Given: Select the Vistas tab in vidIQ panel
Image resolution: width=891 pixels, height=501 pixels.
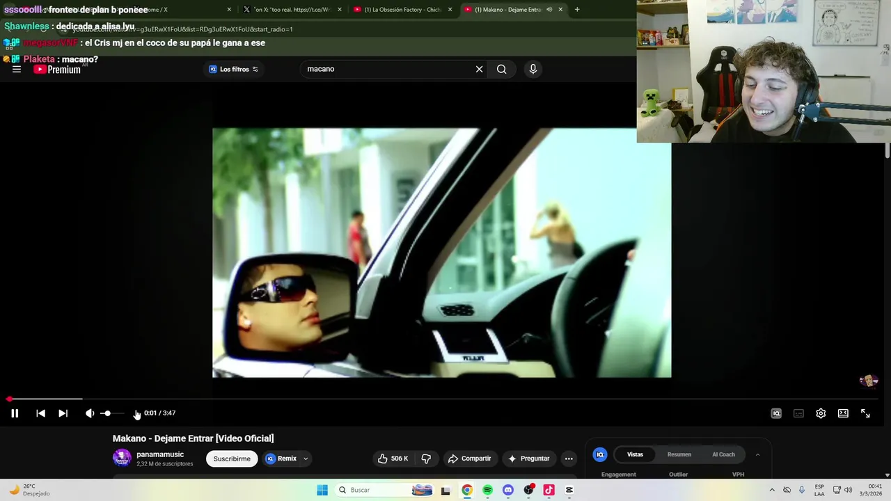Looking at the screenshot, I should (635, 454).
